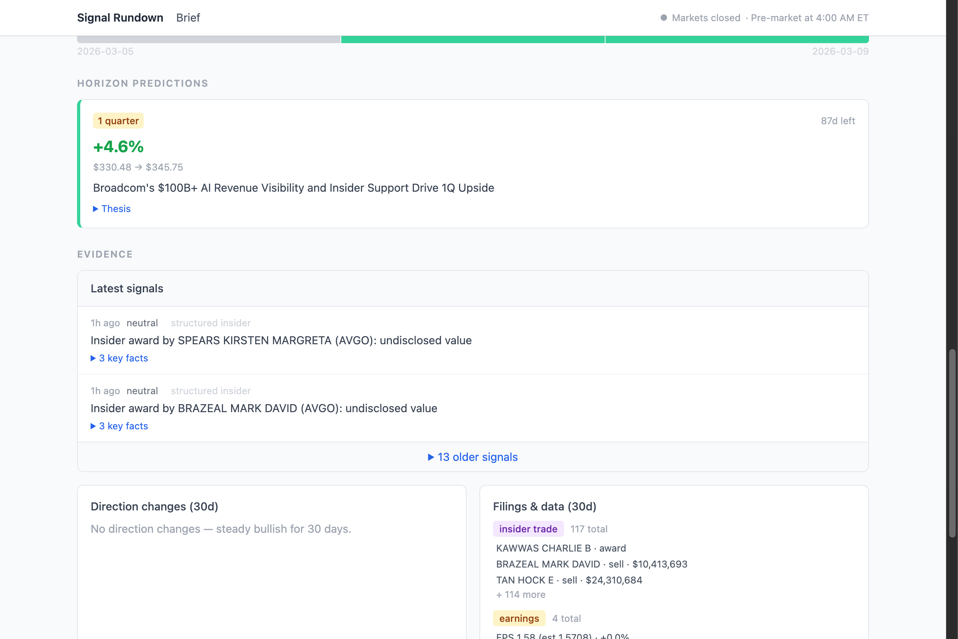Click the Broadcom AI Revenue prediction headline
Image resolution: width=958 pixels, height=639 pixels.
pyautogui.click(x=293, y=188)
